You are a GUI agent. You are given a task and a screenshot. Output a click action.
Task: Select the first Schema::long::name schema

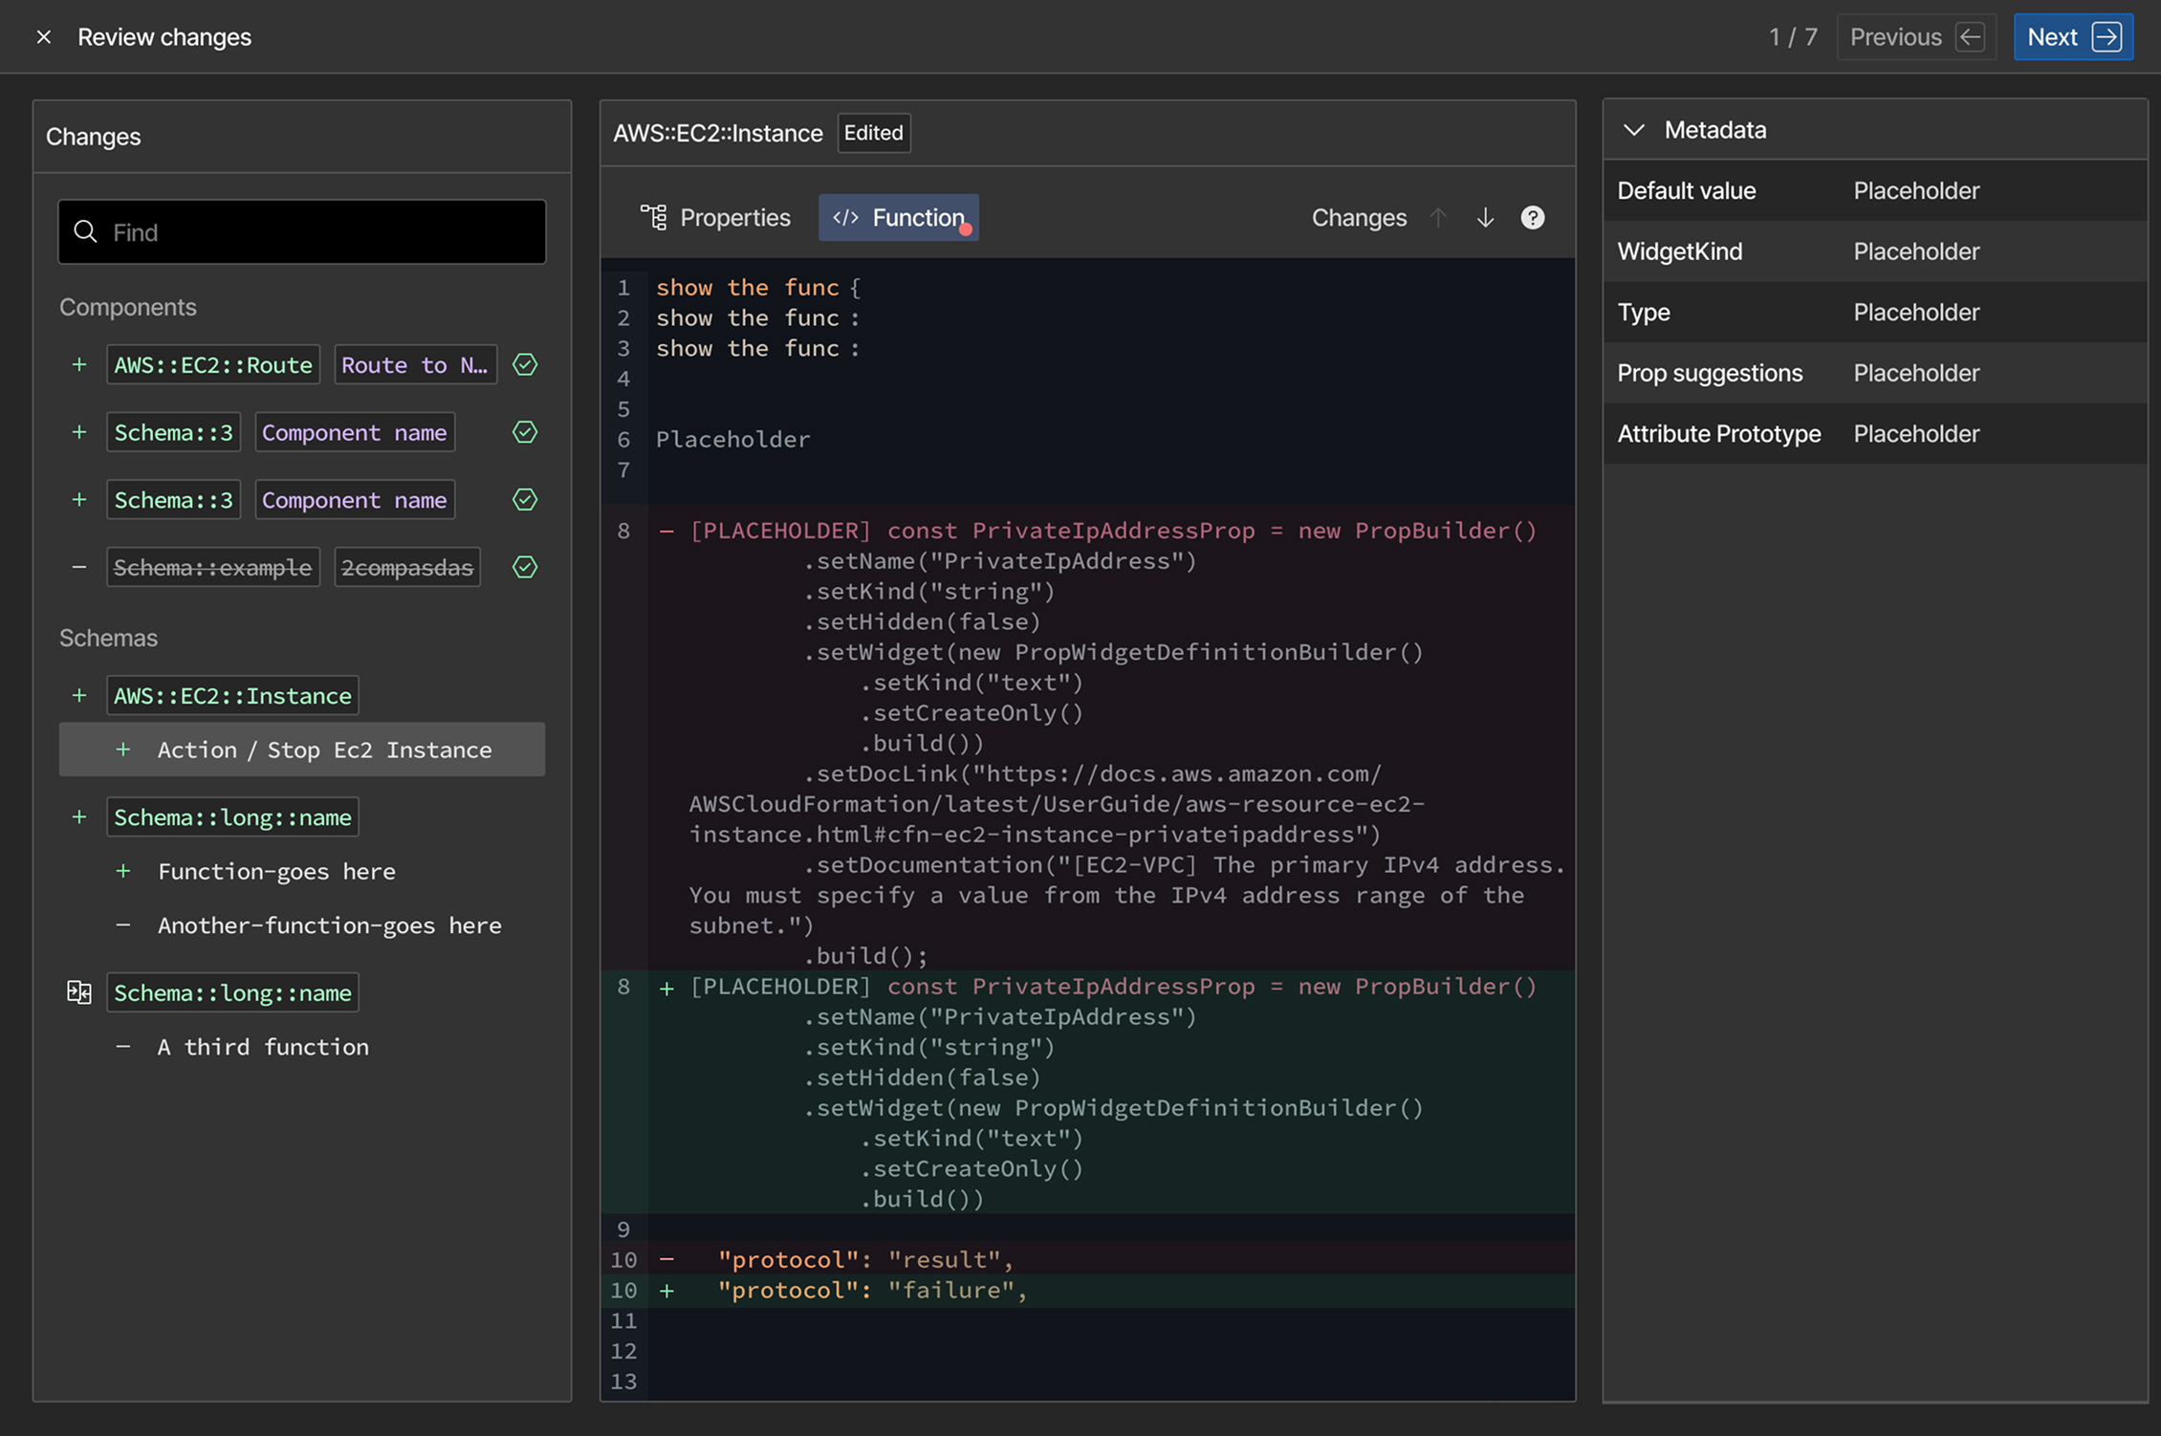pyautogui.click(x=232, y=817)
